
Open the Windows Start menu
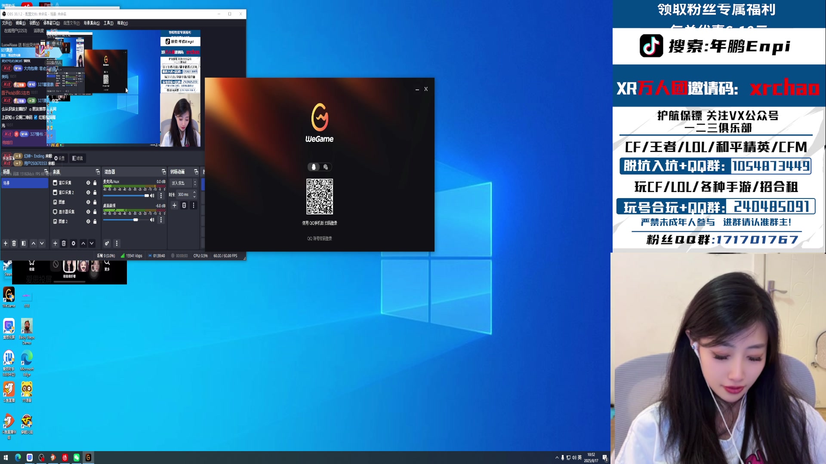click(6, 458)
